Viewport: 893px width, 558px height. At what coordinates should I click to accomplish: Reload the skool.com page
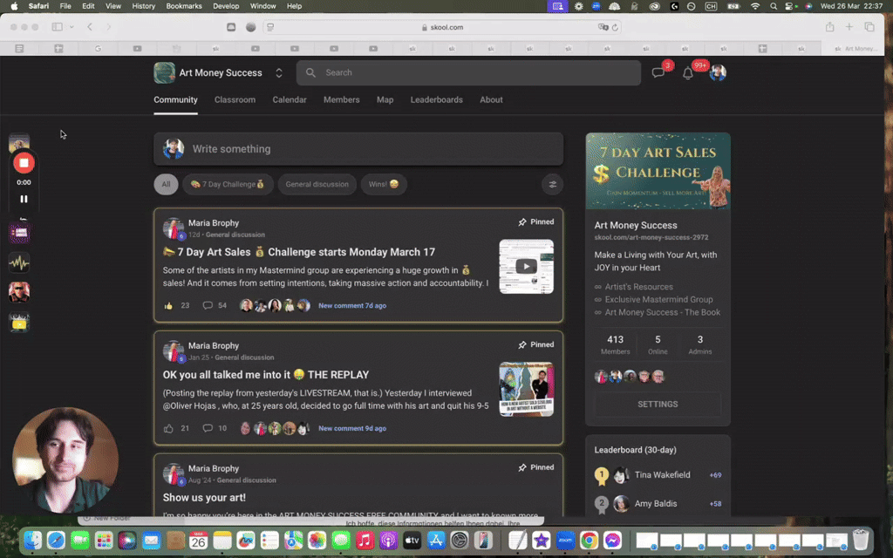615,27
